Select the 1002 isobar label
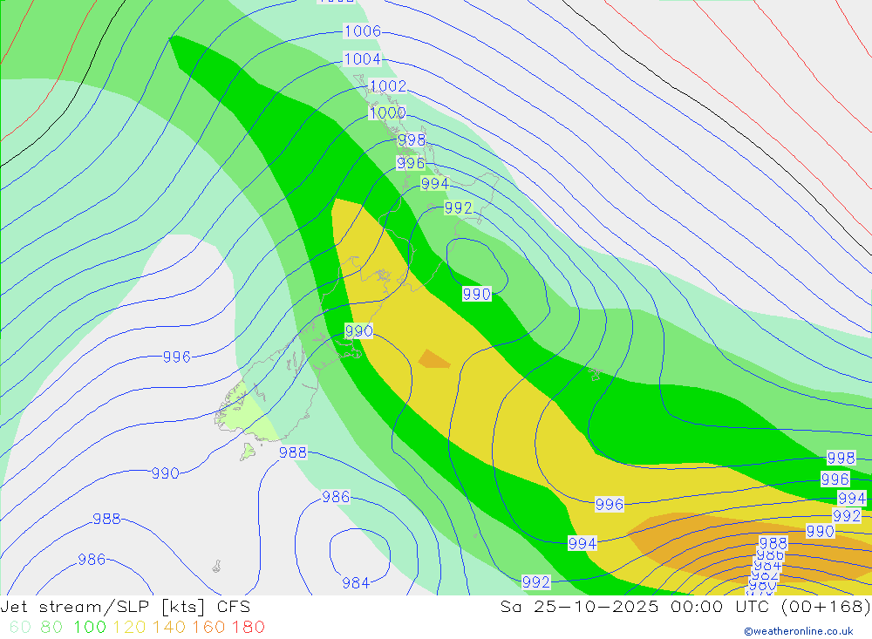The width and height of the screenshot is (872, 639). pyautogui.click(x=388, y=86)
